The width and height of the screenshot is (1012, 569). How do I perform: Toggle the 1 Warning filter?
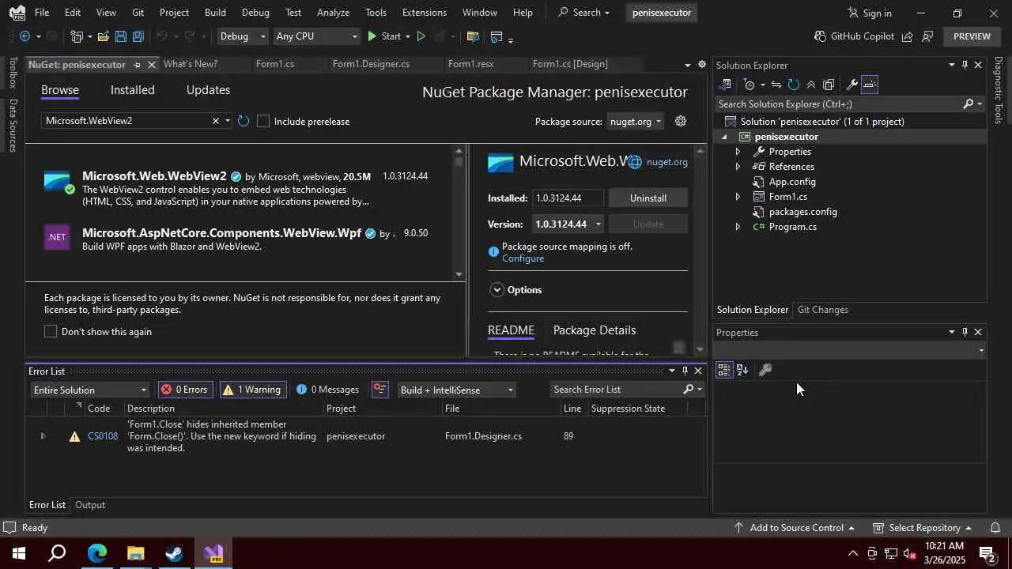[252, 390]
